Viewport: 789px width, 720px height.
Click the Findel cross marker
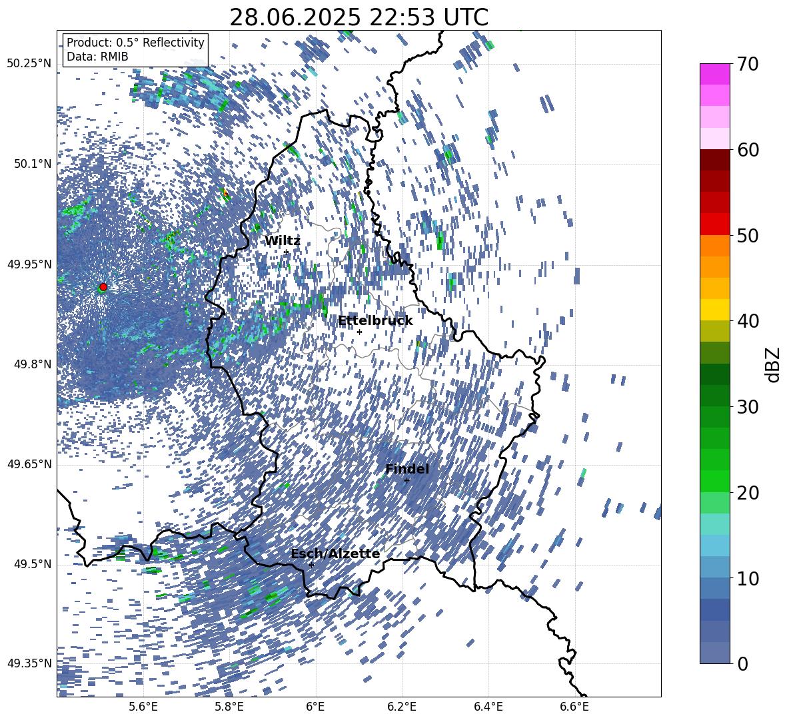pyautogui.click(x=407, y=481)
